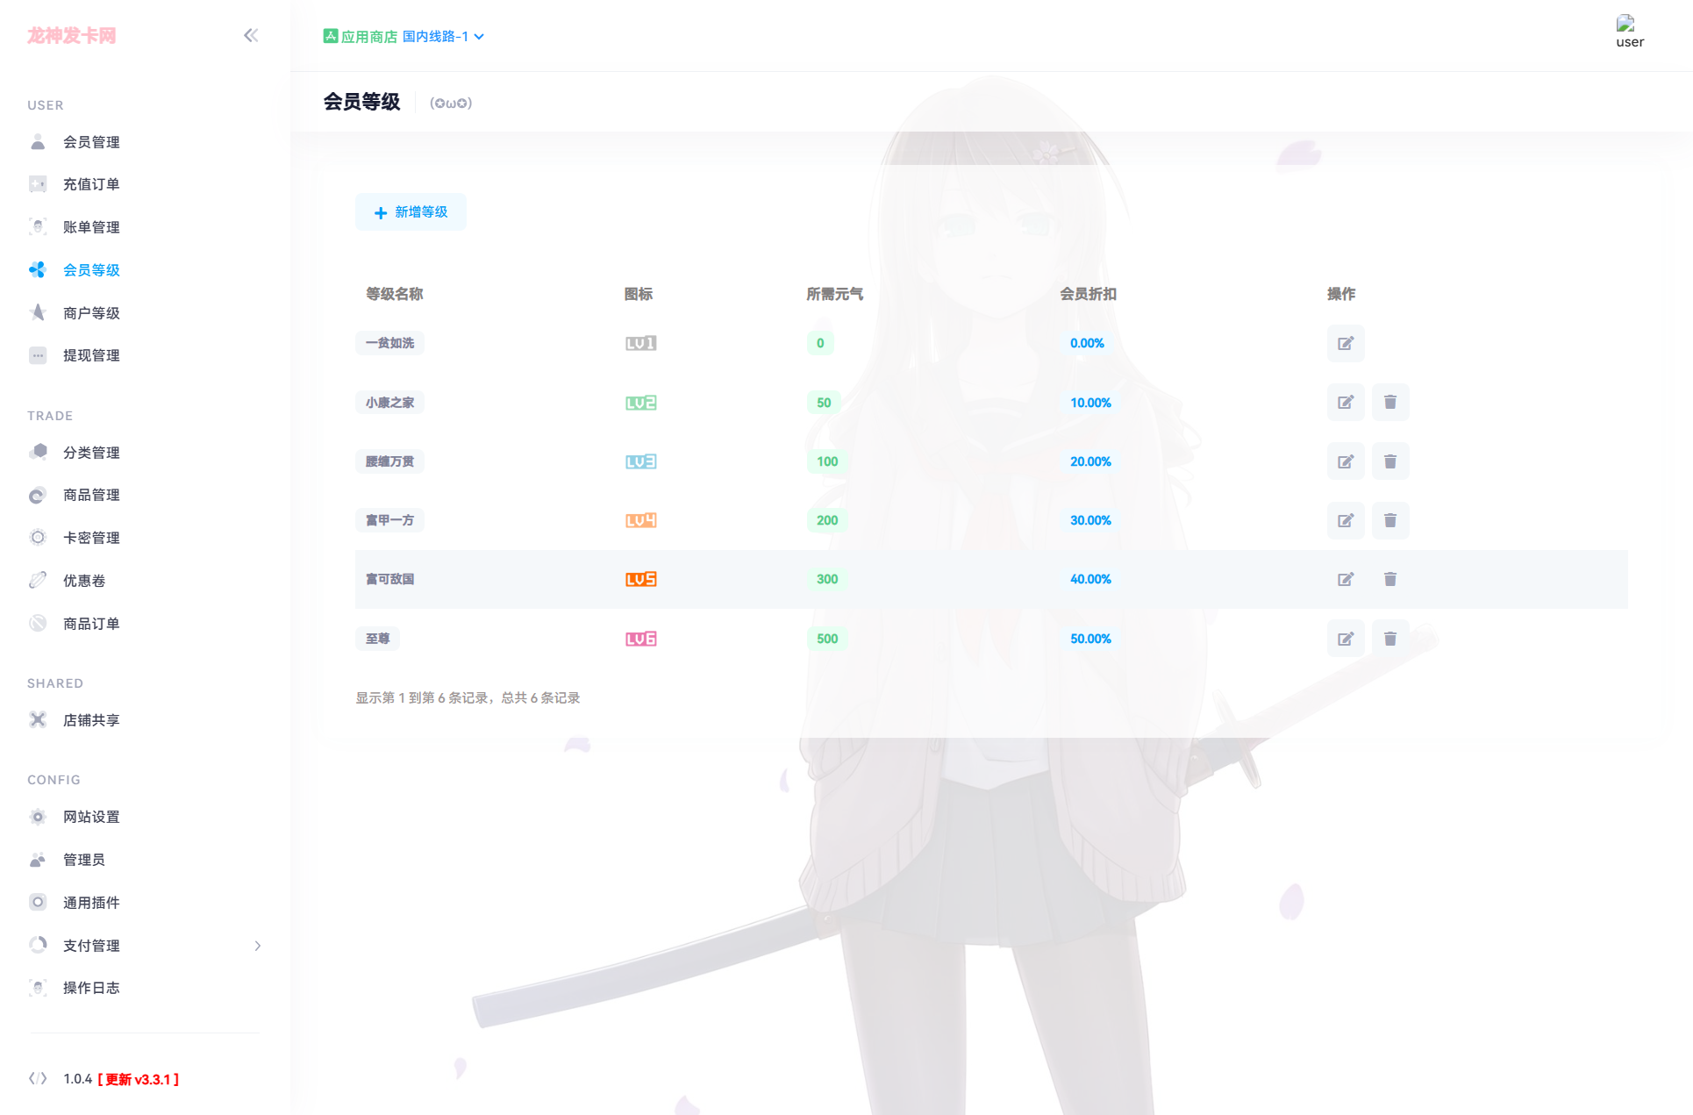The height and width of the screenshot is (1115, 1693).
Task: Select 商品订单 from the TRADE section
Action: point(92,623)
